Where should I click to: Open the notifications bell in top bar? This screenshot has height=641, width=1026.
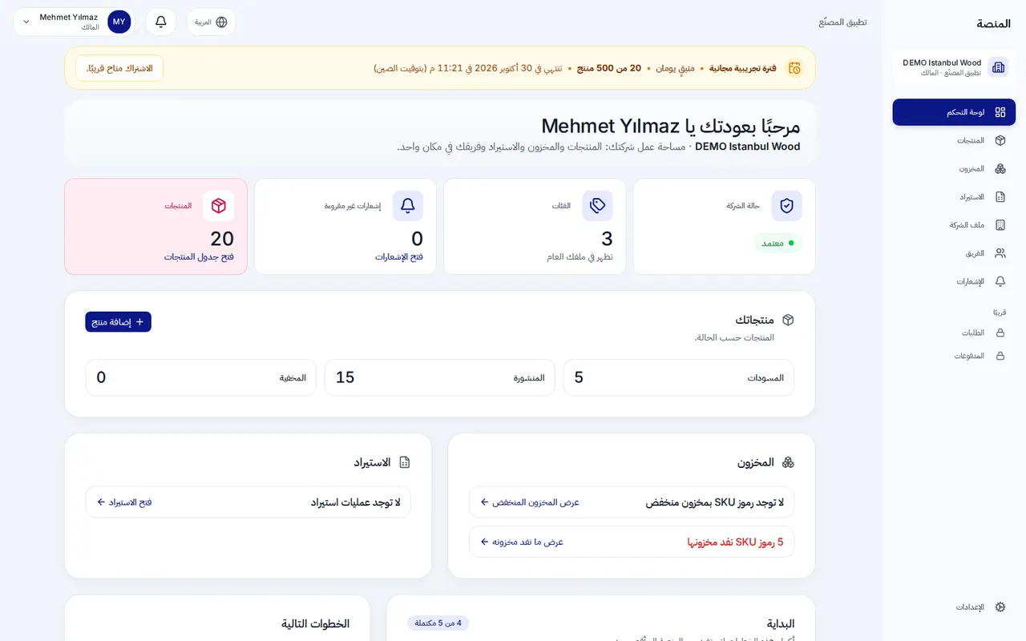tap(161, 22)
